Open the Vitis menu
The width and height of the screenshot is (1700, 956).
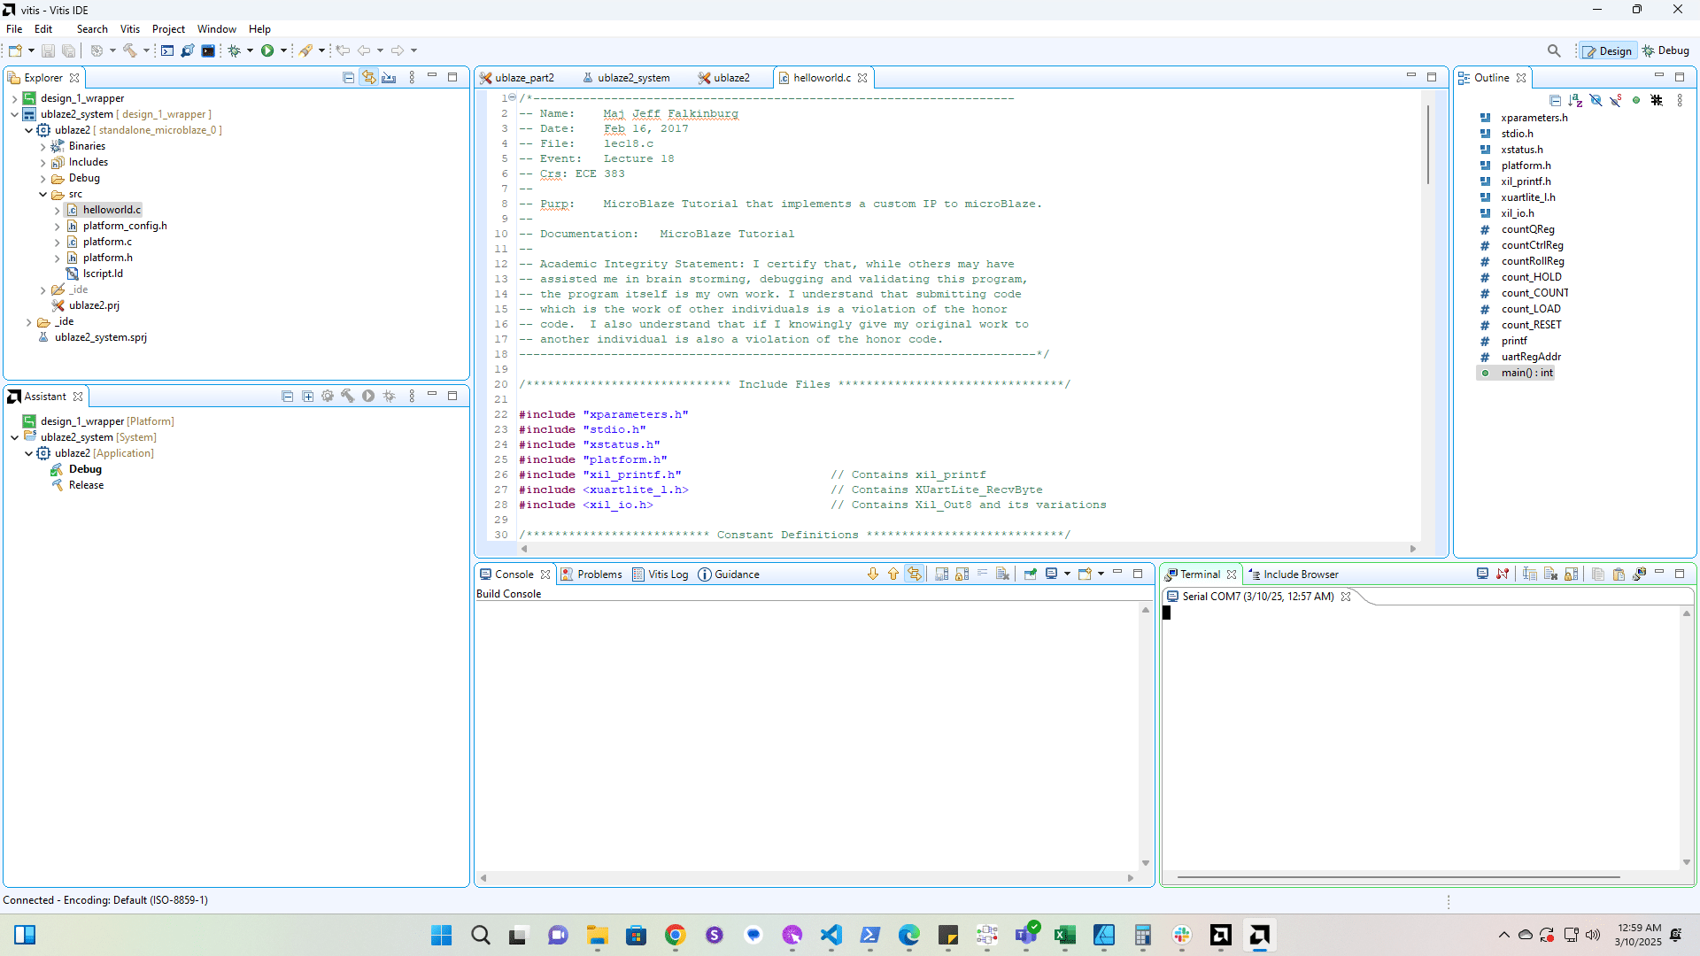[x=130, y=29]
